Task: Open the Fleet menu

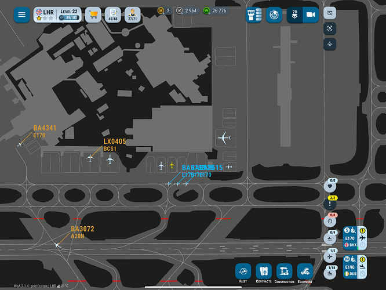Action: coord(243,273)
